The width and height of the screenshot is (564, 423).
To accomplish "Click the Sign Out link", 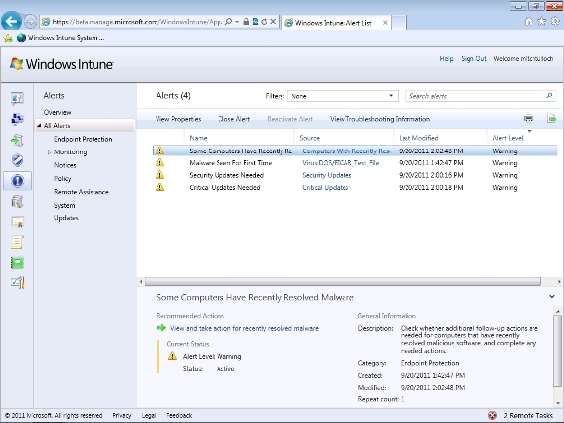I will coord(473,59).
